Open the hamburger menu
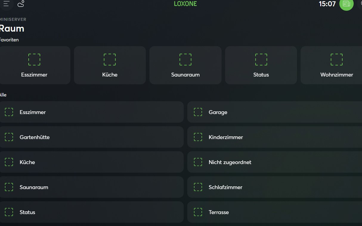 pyautogui.click(x=6, y=4)
